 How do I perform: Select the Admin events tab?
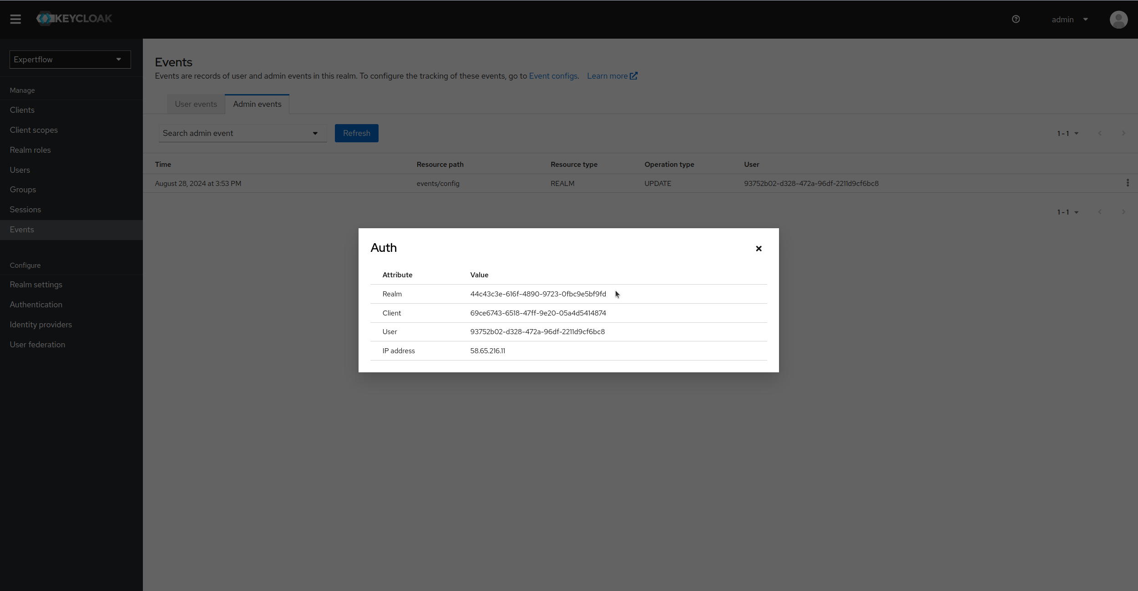click(257, 104)
